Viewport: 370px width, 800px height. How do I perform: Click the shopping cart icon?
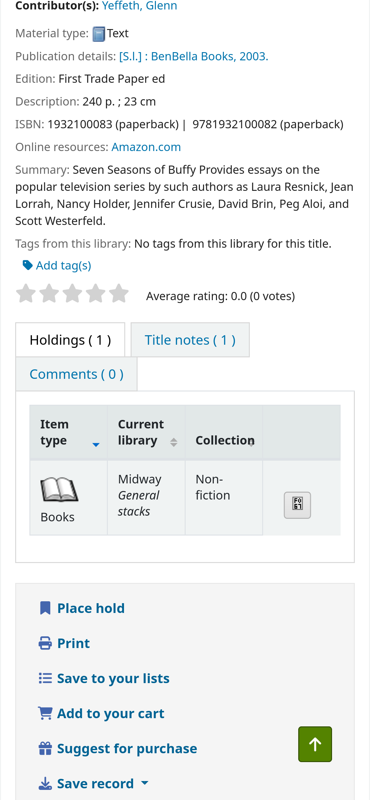click(x=45, y=713)
